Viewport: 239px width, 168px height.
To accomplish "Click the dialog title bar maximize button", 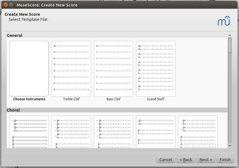I will tap(11, 5).
